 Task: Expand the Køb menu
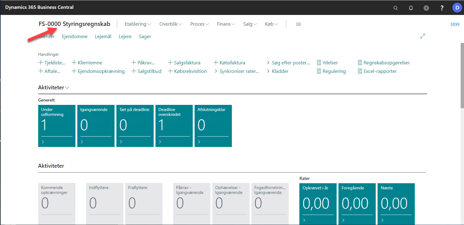[x=272, y=24]
